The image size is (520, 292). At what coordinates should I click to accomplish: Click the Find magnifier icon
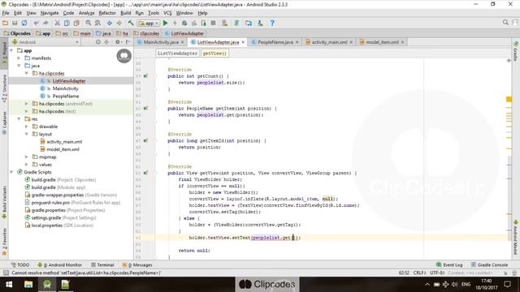click(x=89, y=24)
